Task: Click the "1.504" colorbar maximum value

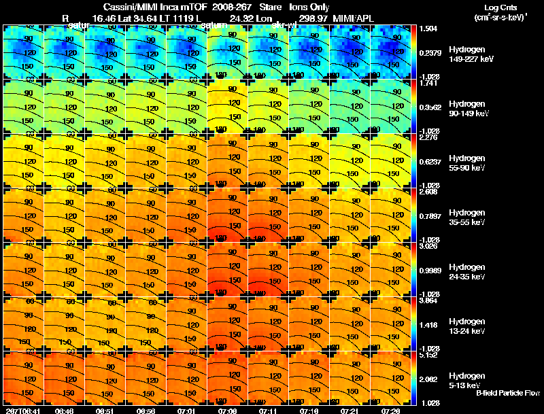Action: click(x=428, y=29)
